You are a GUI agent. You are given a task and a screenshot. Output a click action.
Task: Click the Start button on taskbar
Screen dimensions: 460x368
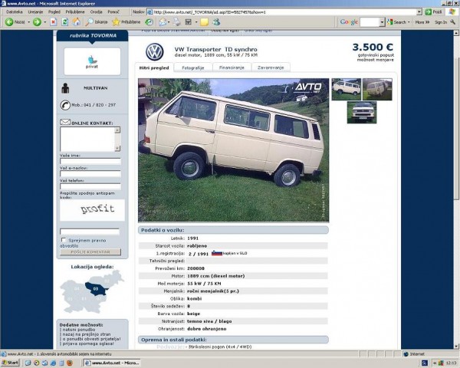[11, 363]
